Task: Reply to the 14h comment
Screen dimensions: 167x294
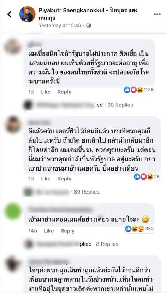Action: point(67,231)
